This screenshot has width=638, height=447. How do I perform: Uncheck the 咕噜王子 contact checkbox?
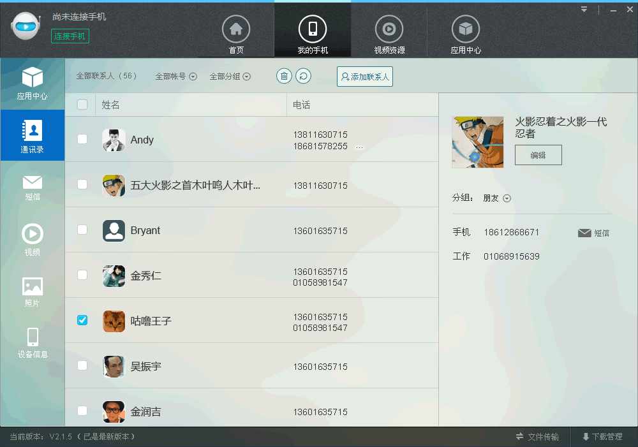click(x=82, y=320)
